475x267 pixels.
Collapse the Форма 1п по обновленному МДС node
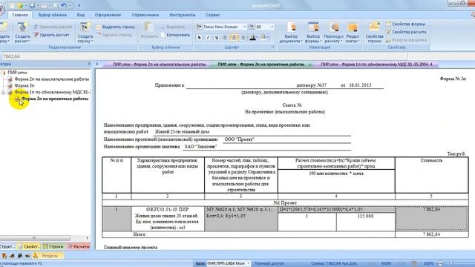click(3, 92)
